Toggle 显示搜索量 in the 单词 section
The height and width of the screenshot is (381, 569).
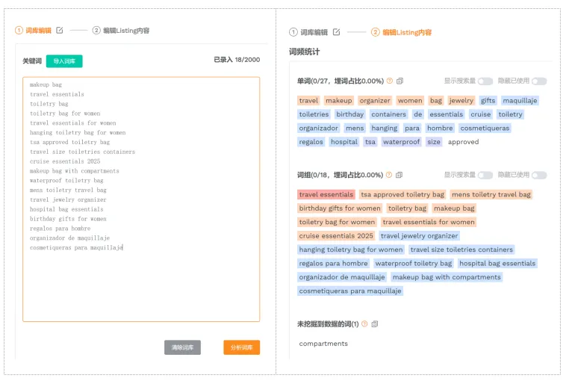(x=485, y=81)
